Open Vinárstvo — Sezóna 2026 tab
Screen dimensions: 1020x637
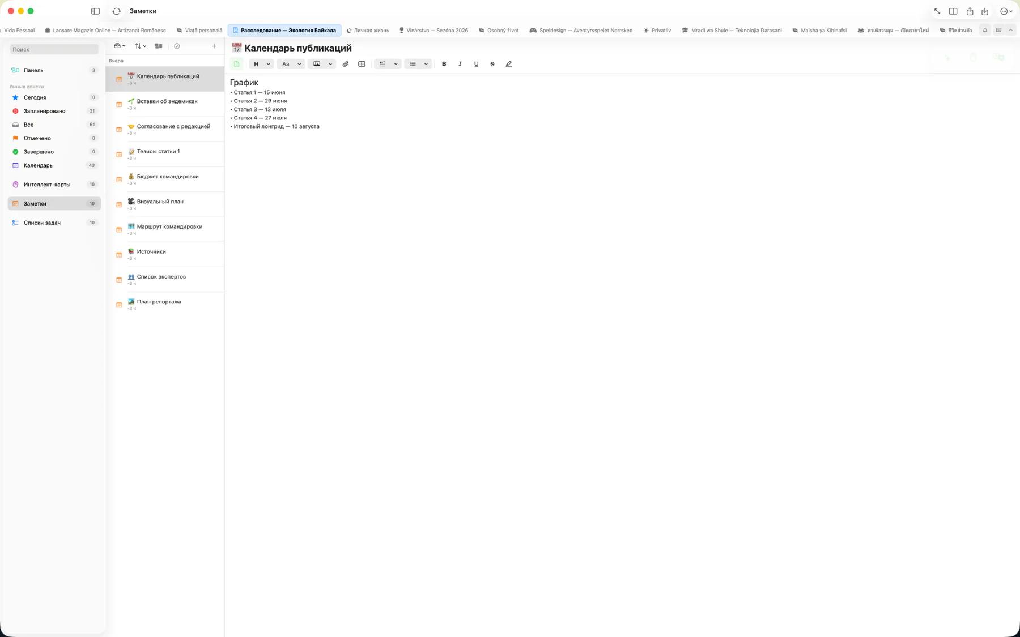pyautogui.click(x=433, y=31)
